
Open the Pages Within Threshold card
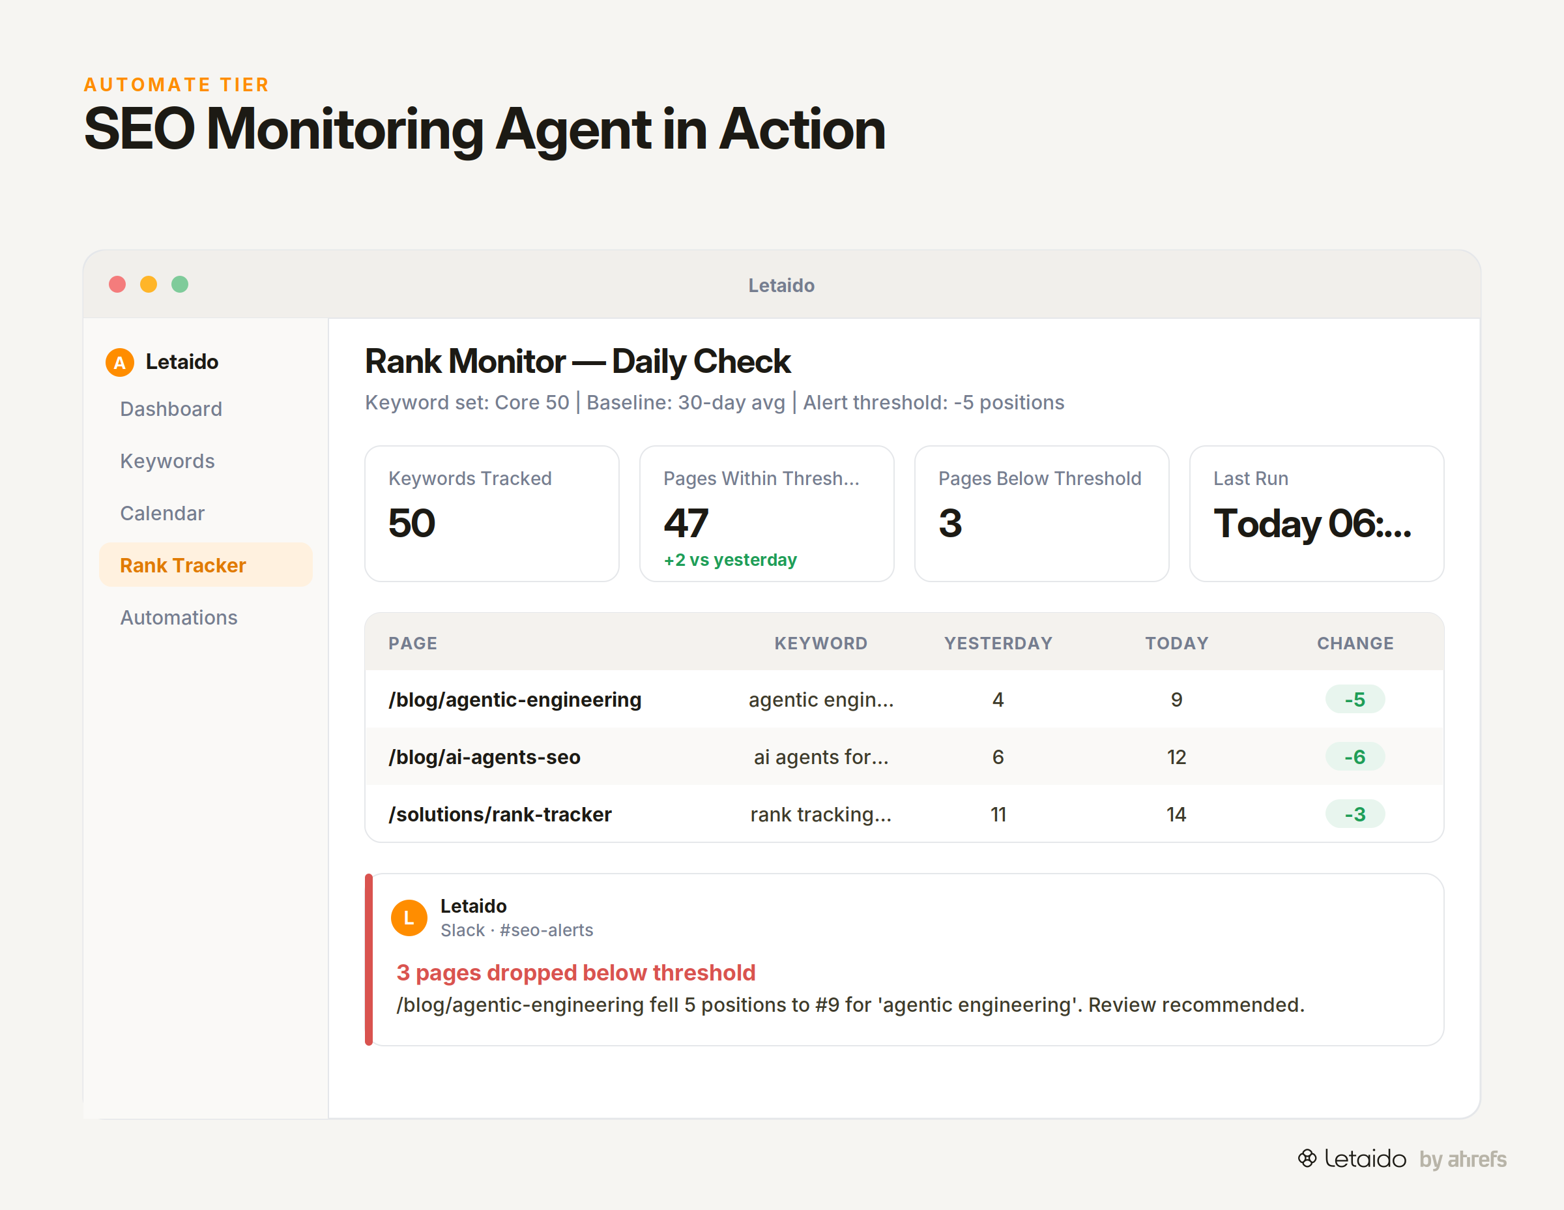(x=767, y=514)
